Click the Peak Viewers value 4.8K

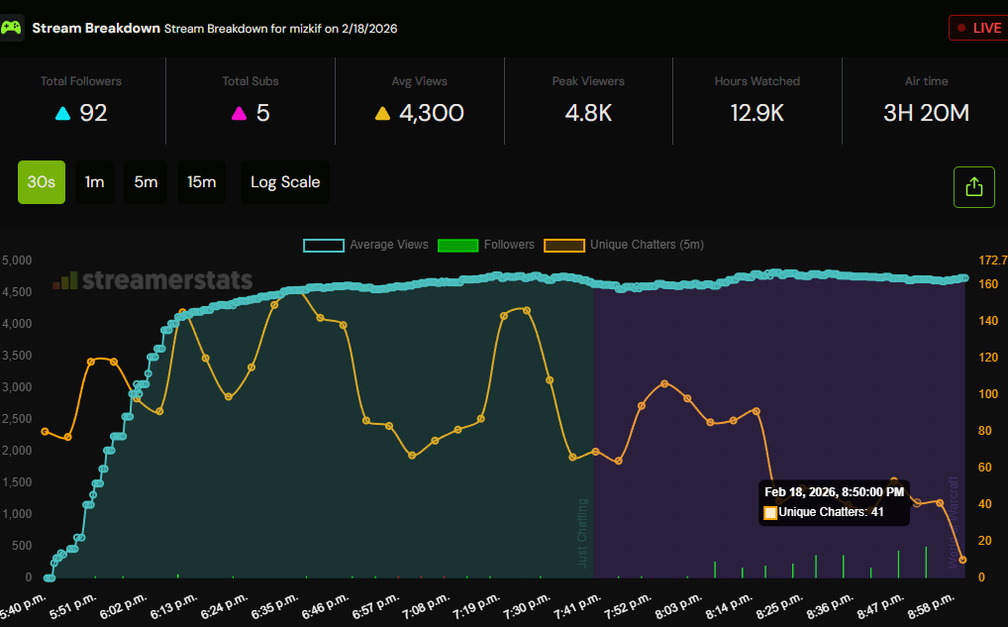coord(588,113)
